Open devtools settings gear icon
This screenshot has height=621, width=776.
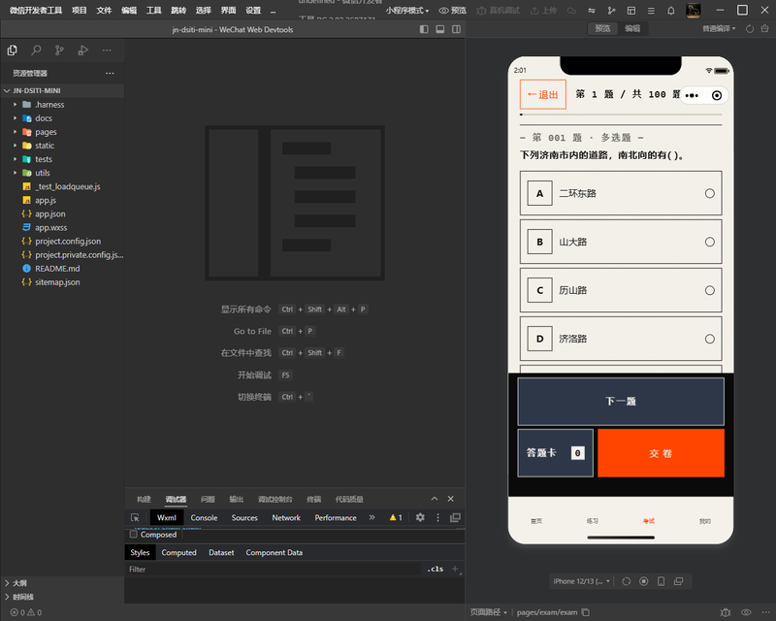coord(420,517)
